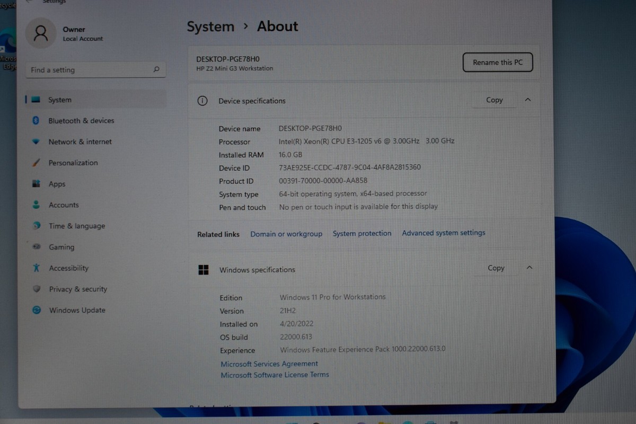The height and width of the screenshot is (424, 636).
Task: Click the Edition value Windows 11 Pro for Workstations
Action: (333, 297)
